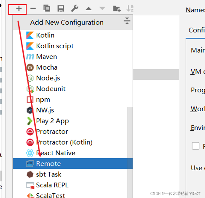Toggle the checkbox below the Environment field
Image resolution: width=205 pixels, height=198 pixels.
[196, 146]
